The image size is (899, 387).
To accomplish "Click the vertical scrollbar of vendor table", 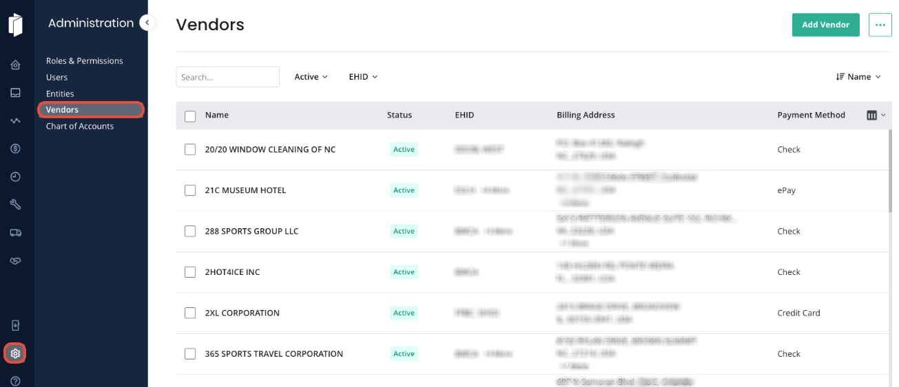I will (890, 172).
